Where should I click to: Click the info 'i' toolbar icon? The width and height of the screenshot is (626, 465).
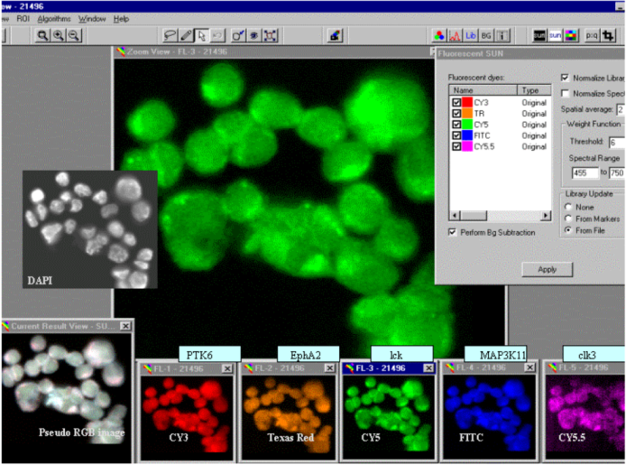pyautogui.click(x=502, y=35)
